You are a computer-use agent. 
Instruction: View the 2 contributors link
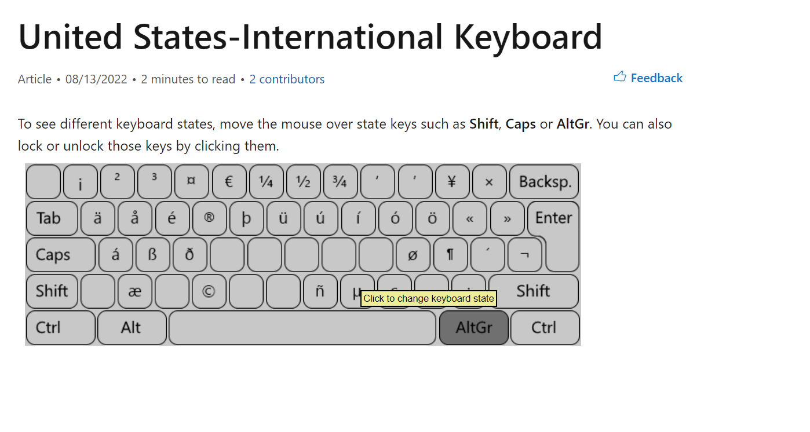pos(287,79)
